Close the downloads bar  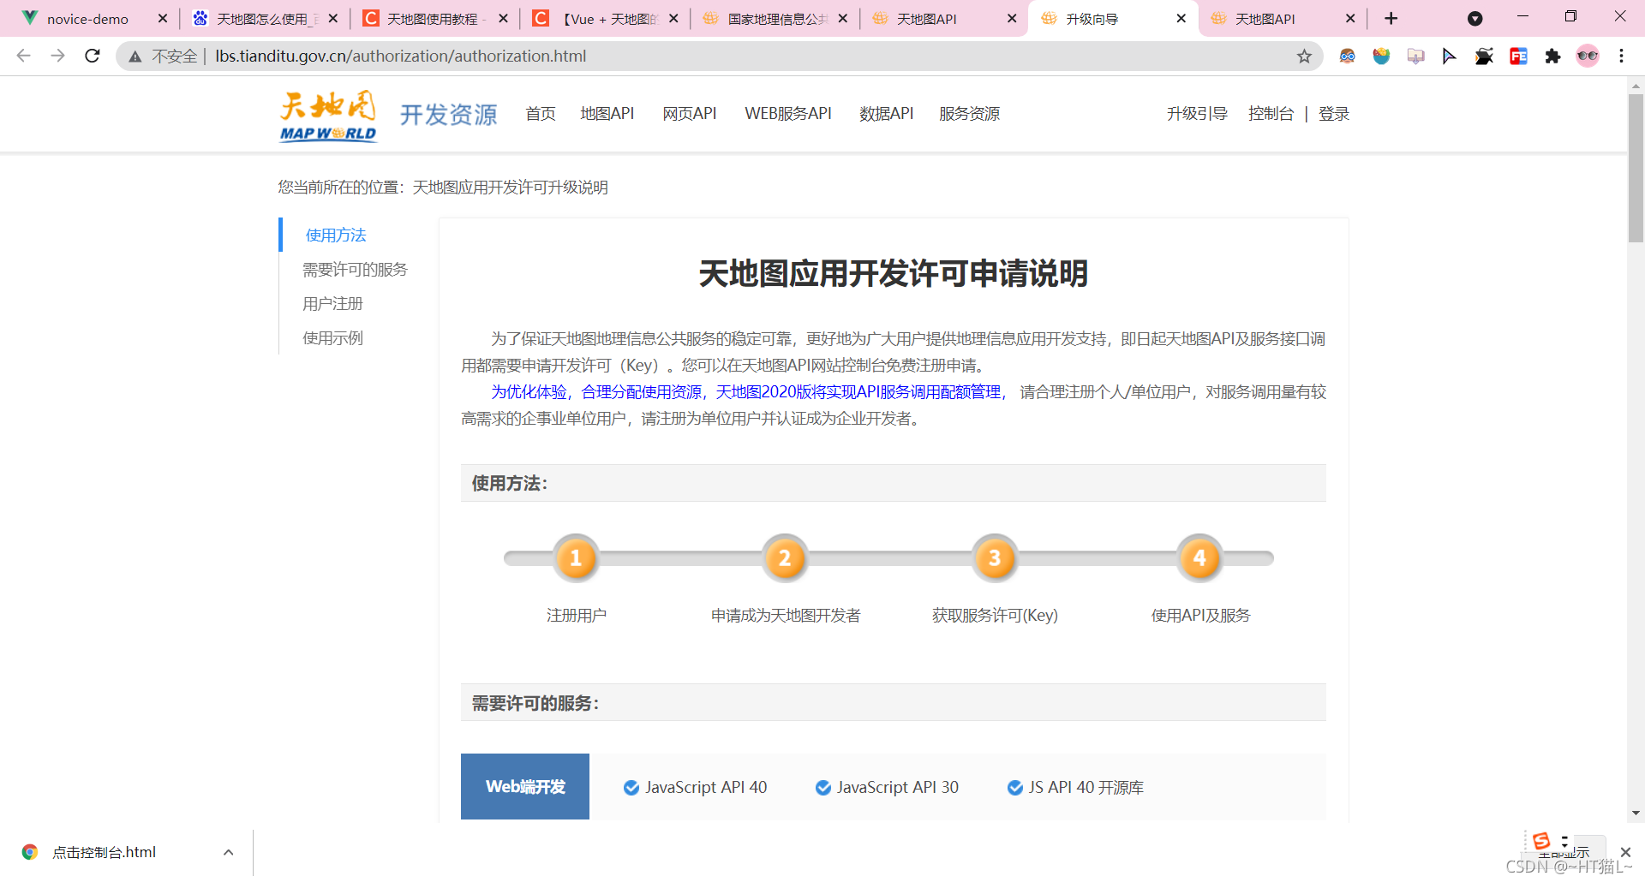1625,852
